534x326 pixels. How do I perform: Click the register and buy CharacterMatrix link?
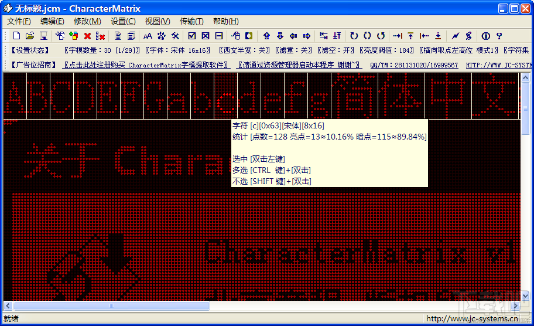click(146, 65)
